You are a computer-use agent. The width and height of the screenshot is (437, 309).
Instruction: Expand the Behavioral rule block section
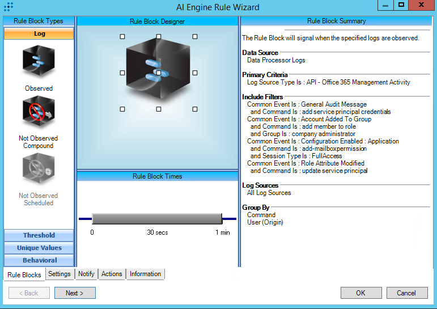(x=39, y=260)
